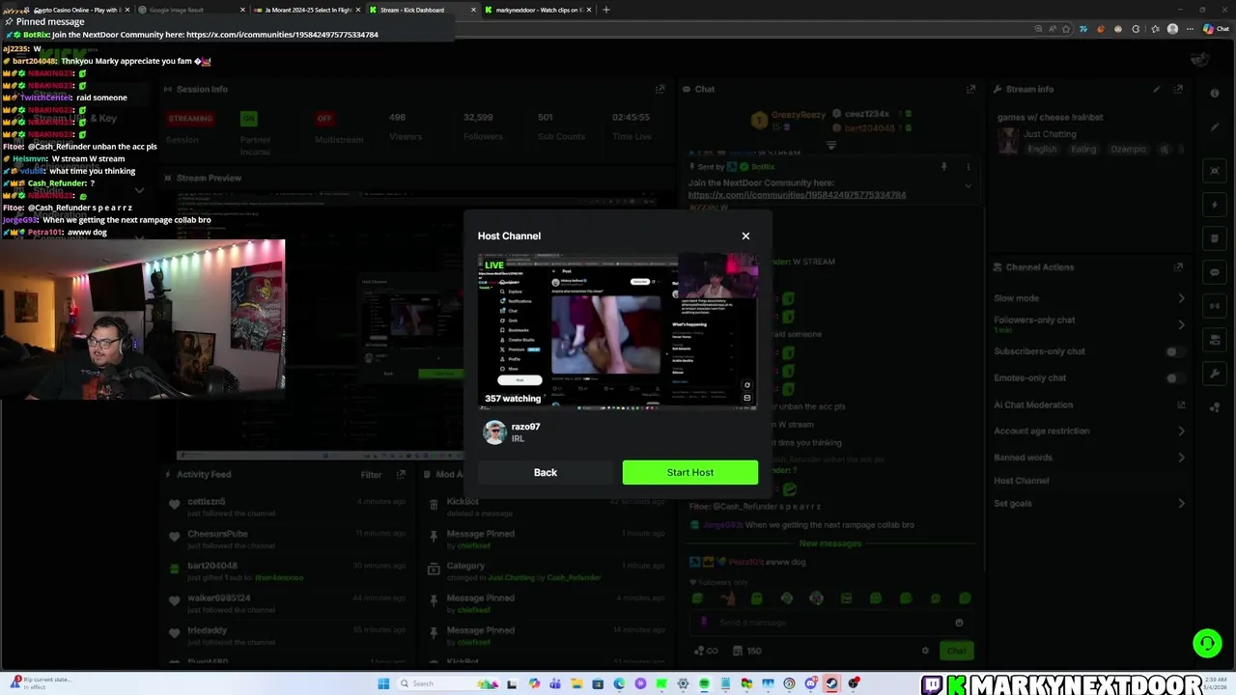Pop out the Session Info panel
The height and width of the screenshot is (695, 1236).
[x=660, y=89]
